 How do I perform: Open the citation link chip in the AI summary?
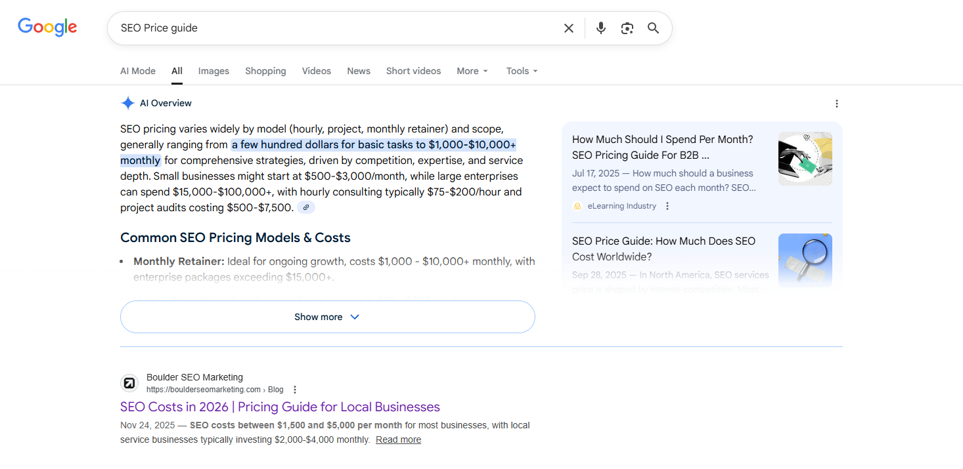click(305, 207)
